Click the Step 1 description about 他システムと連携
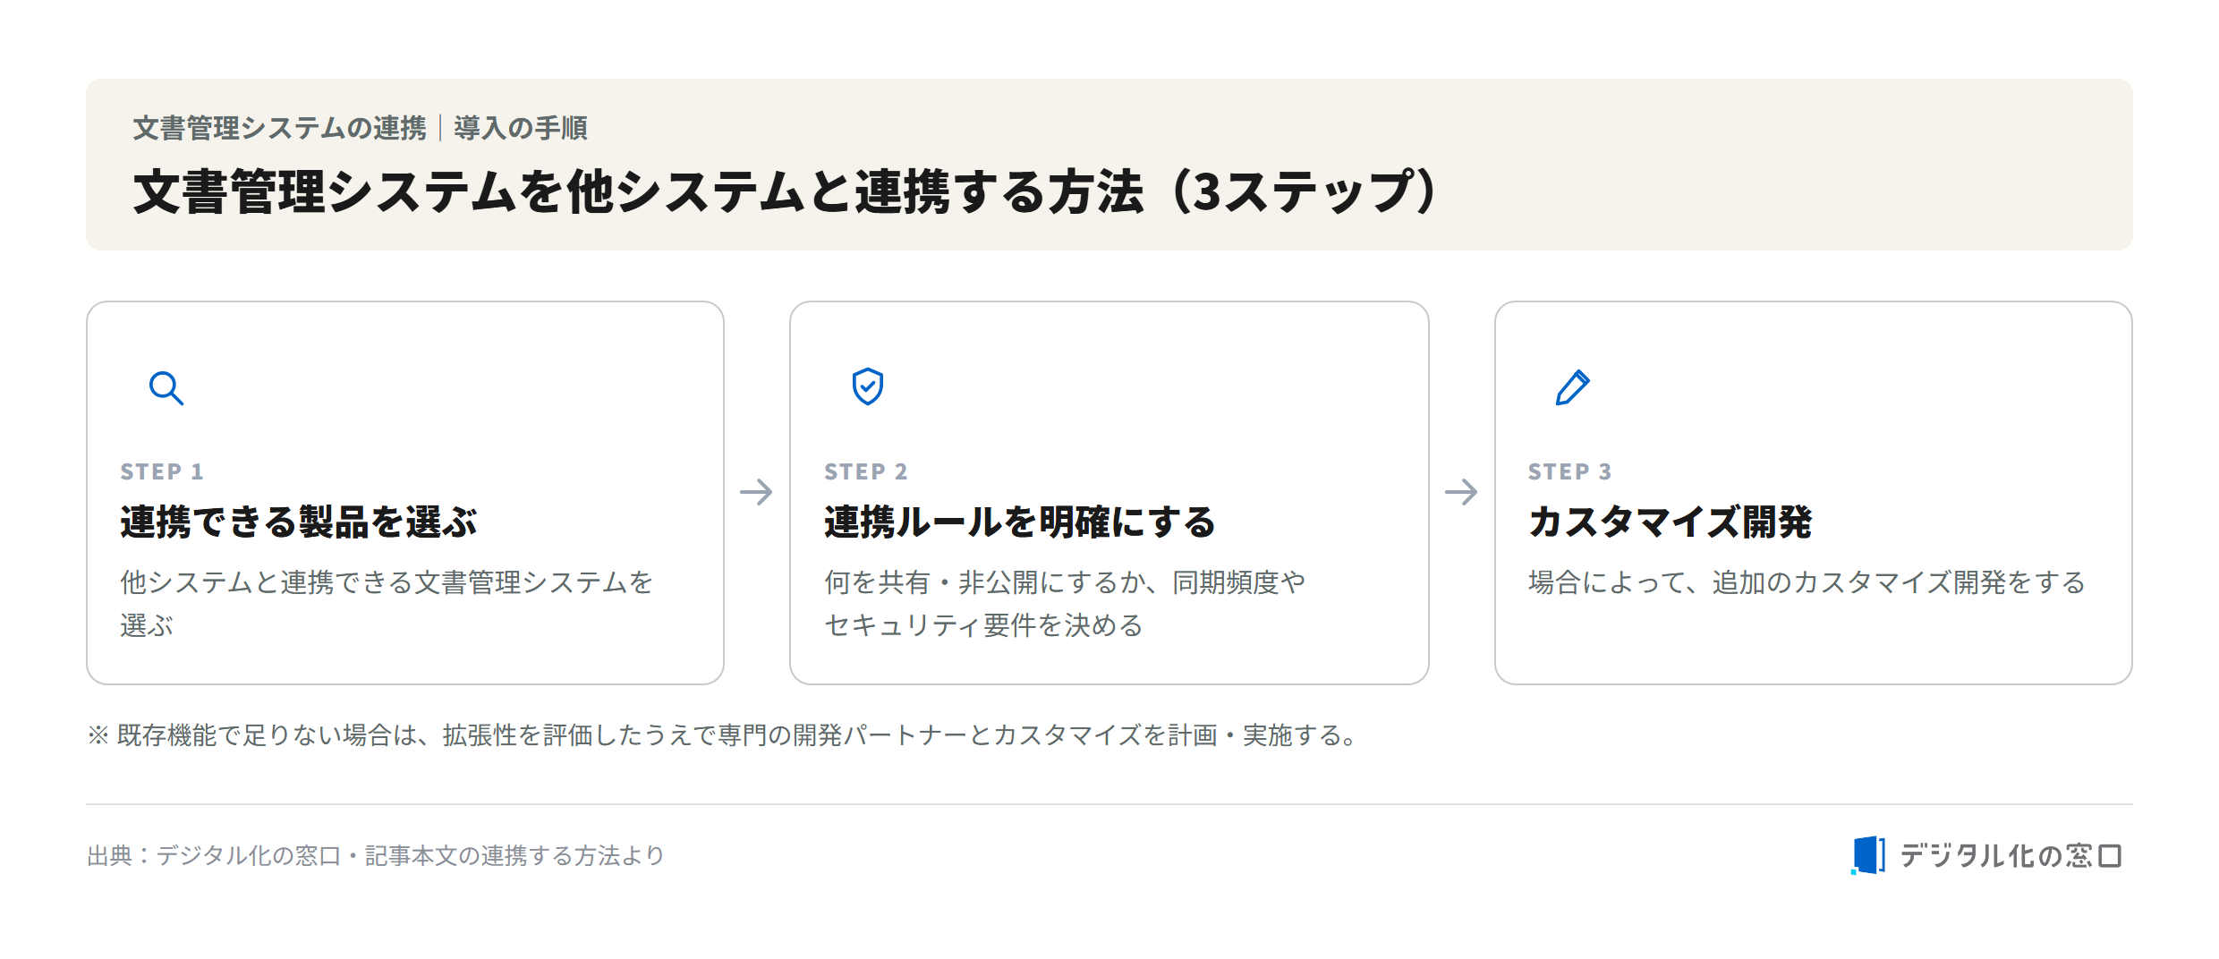Image resolution: width=2219 pixels, height=959 pixels. tap(387, 604)
